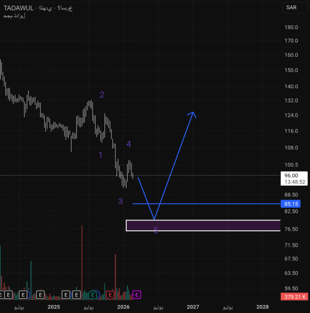Select wave label 3 on chart
The width and height of the screenshot is (310, 313).
pyautogui.click(x=121, y=201)
